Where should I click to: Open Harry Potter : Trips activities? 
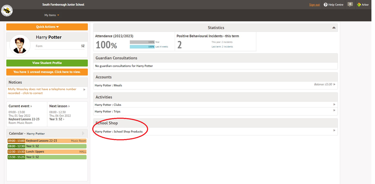[x=107, y=111]
